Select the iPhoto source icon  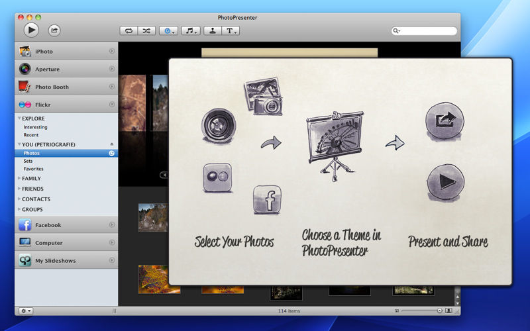(x=25, y=51)
